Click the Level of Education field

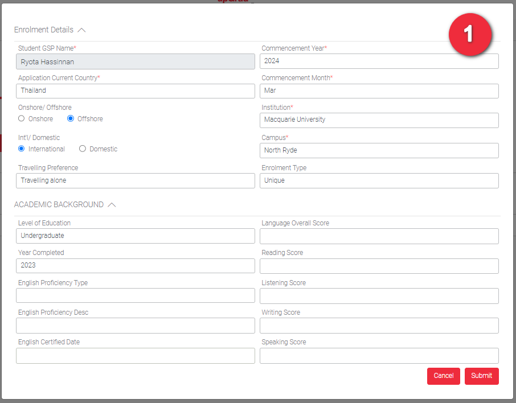[136, 236]
